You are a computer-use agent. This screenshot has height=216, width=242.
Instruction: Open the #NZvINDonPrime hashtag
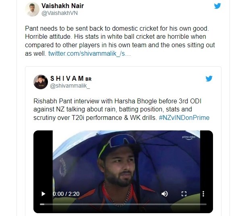[x=184, y=118]
